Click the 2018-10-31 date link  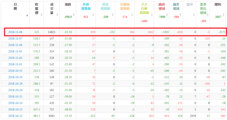point(15,70)
